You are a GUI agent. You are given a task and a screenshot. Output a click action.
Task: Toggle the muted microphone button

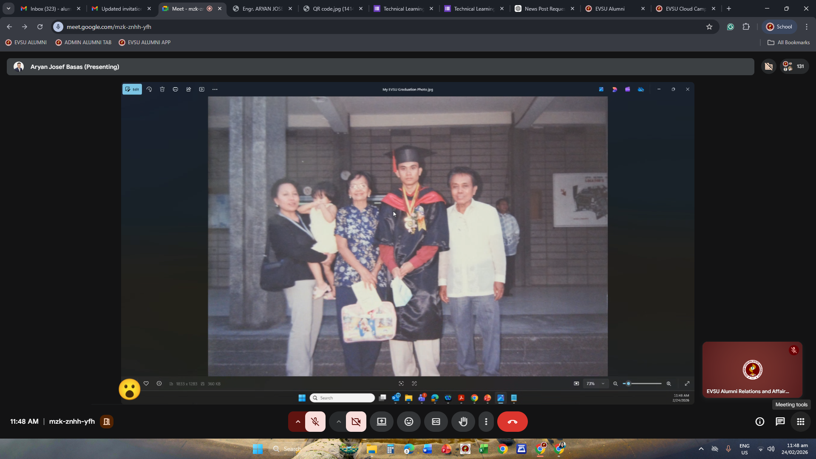click(315, 422)
